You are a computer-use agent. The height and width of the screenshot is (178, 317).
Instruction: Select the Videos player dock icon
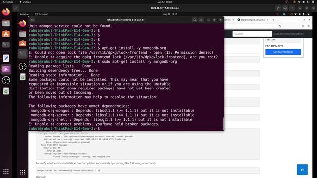pyautogui.click(x=6, y=69)
